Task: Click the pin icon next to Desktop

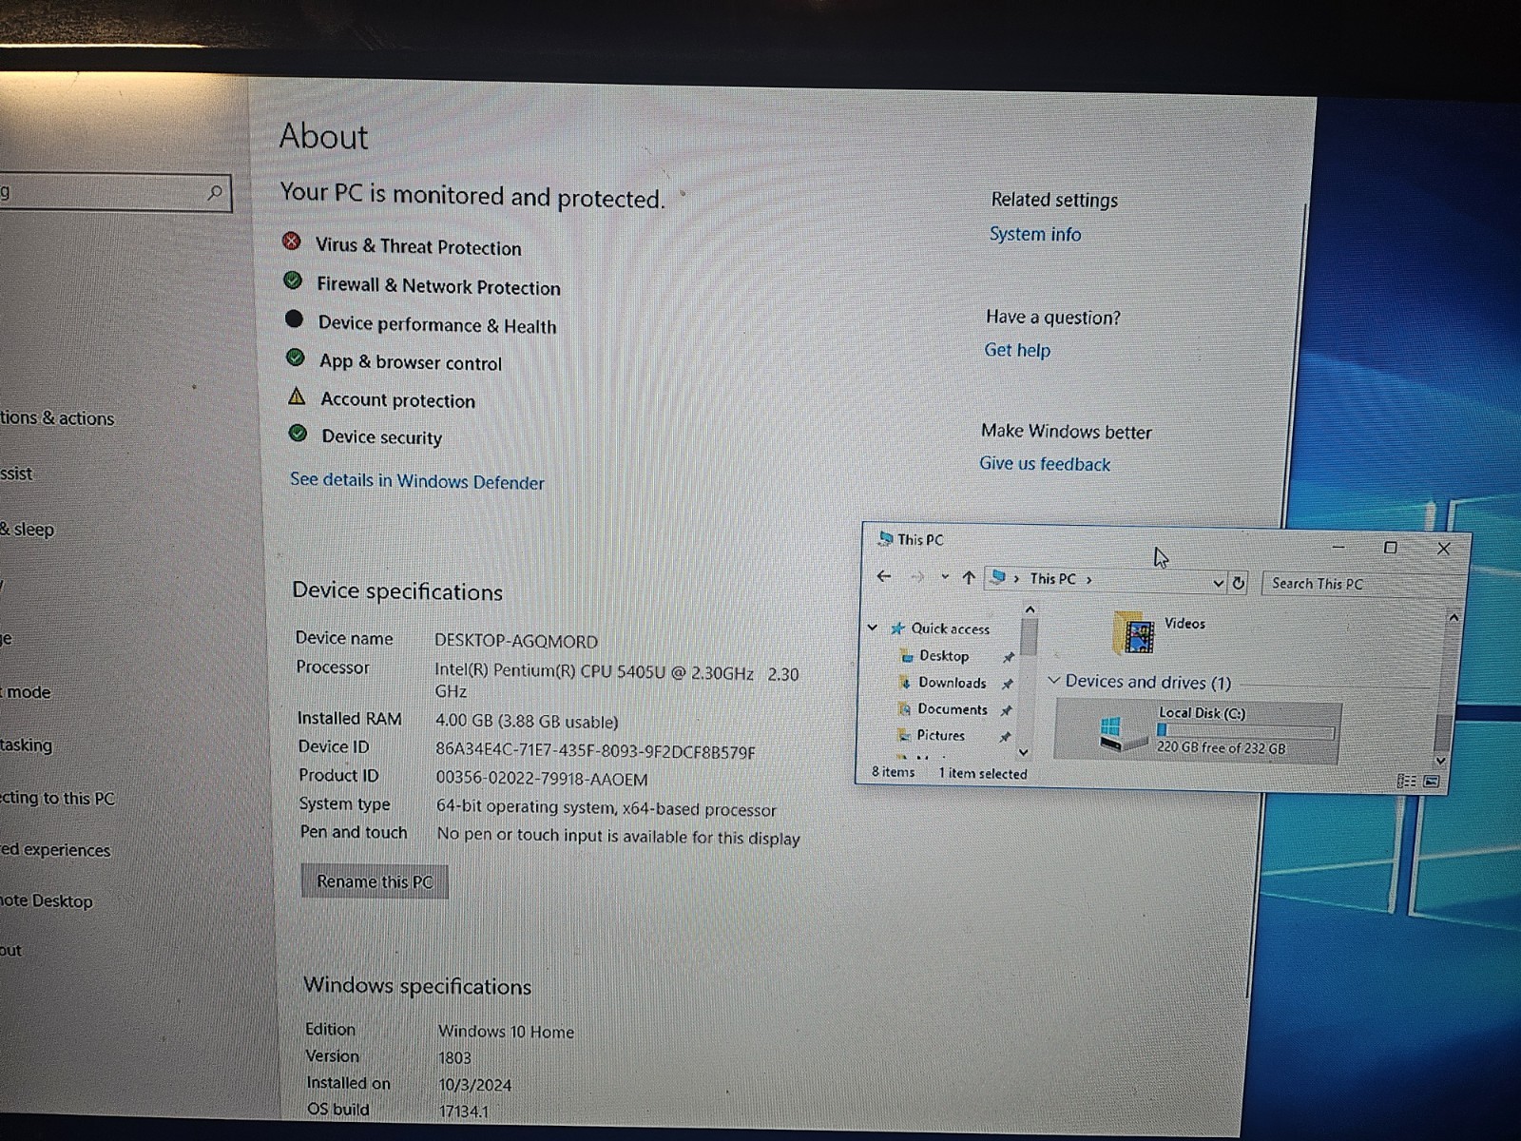Action: click(1009, 657)
